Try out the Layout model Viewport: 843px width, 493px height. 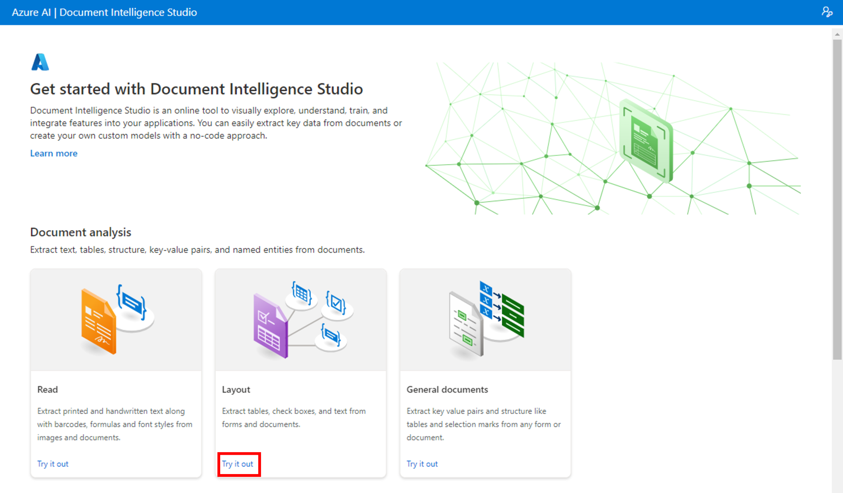click(x=238, y=464)
